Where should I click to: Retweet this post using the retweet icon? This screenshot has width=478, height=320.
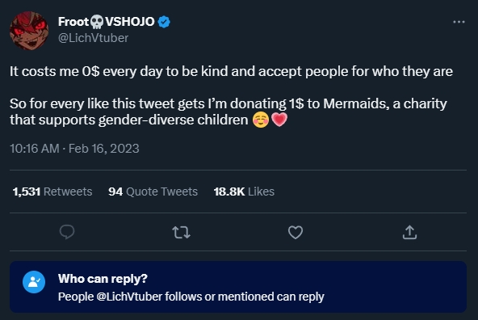(181, 232)
